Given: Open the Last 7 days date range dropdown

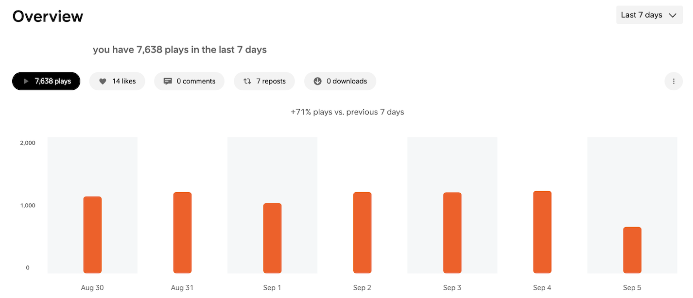Looking at the screenshot, I should pyautogui.click(x=649, y=15).
